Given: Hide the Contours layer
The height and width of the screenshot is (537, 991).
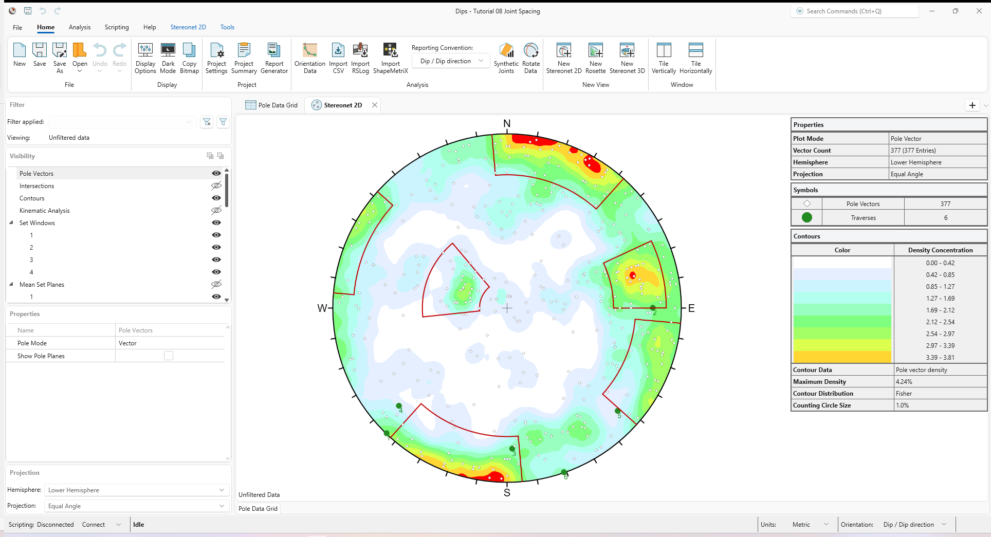Looking at the screenshot, I should 216,198.
